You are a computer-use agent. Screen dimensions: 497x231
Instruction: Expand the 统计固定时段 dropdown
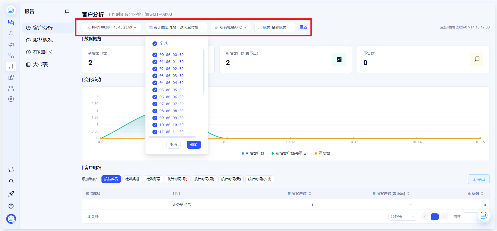176,27
